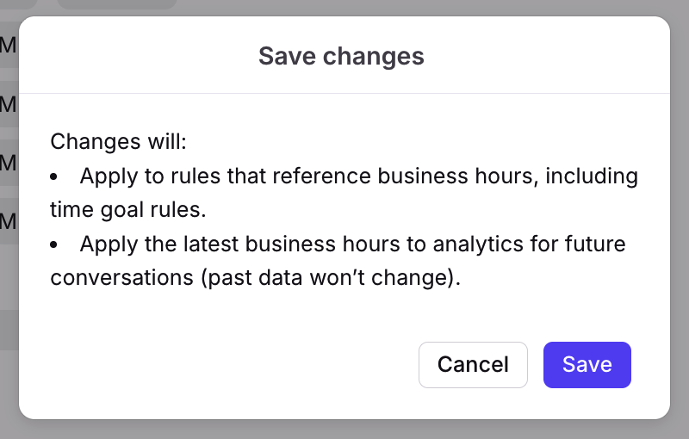Viewport: 689px width, 439px height.
Task: Click the "Save changes" dialog title
Action: (x=341, y=57)
